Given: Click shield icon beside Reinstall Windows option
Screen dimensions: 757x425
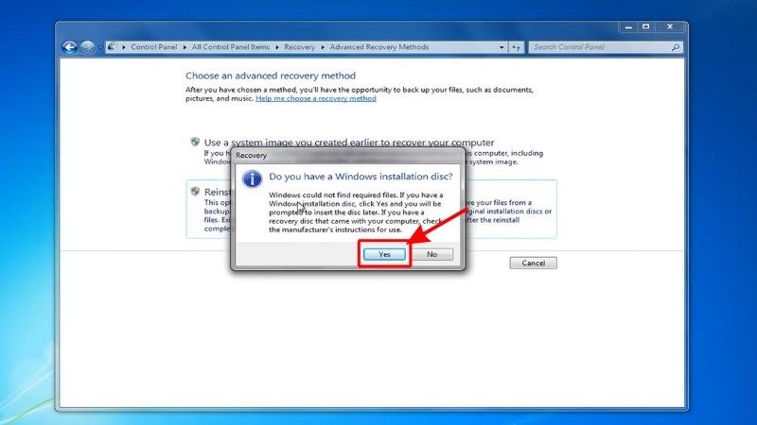Looking at the screenshot, I should [195, 192].
